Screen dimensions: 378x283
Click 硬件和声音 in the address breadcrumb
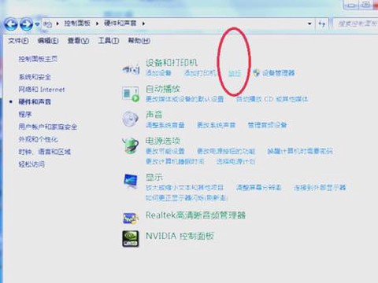[120, 24]
